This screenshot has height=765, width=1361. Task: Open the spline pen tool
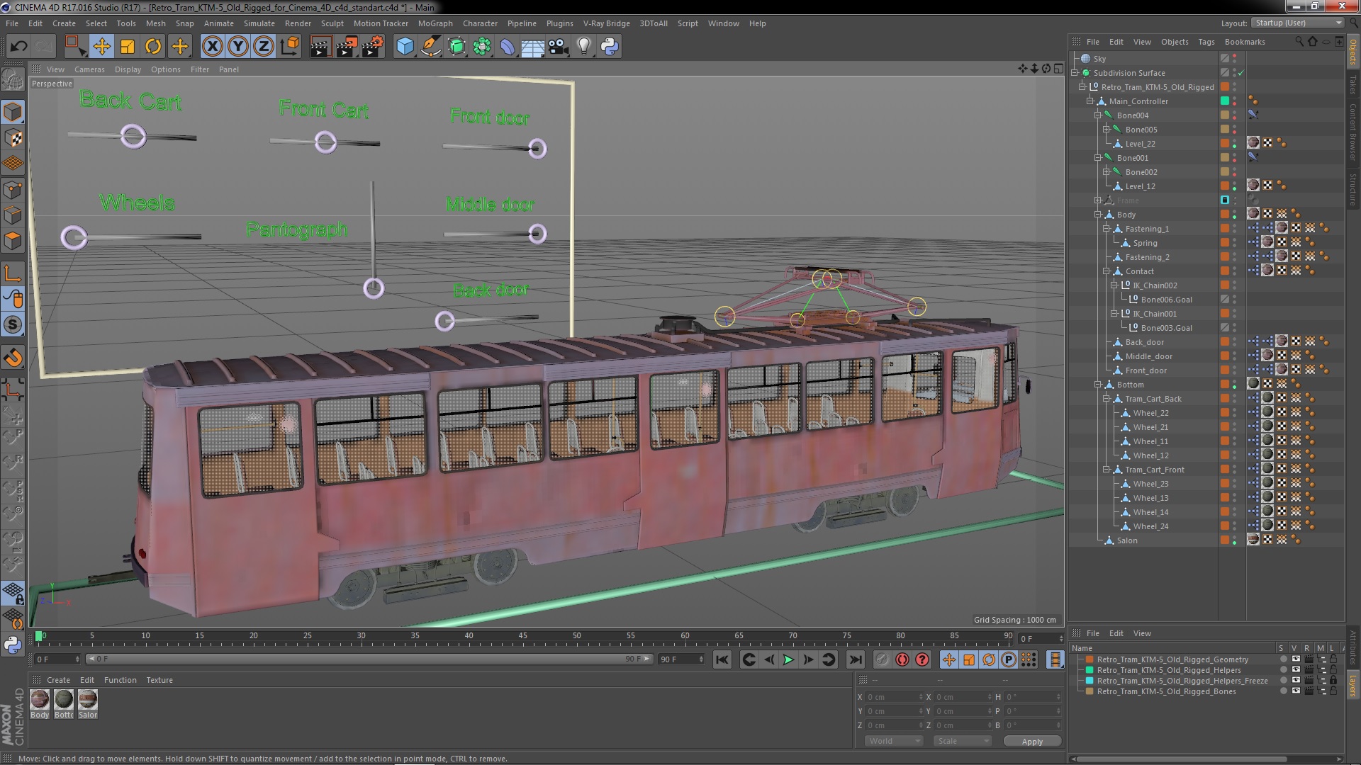point(430,47)
